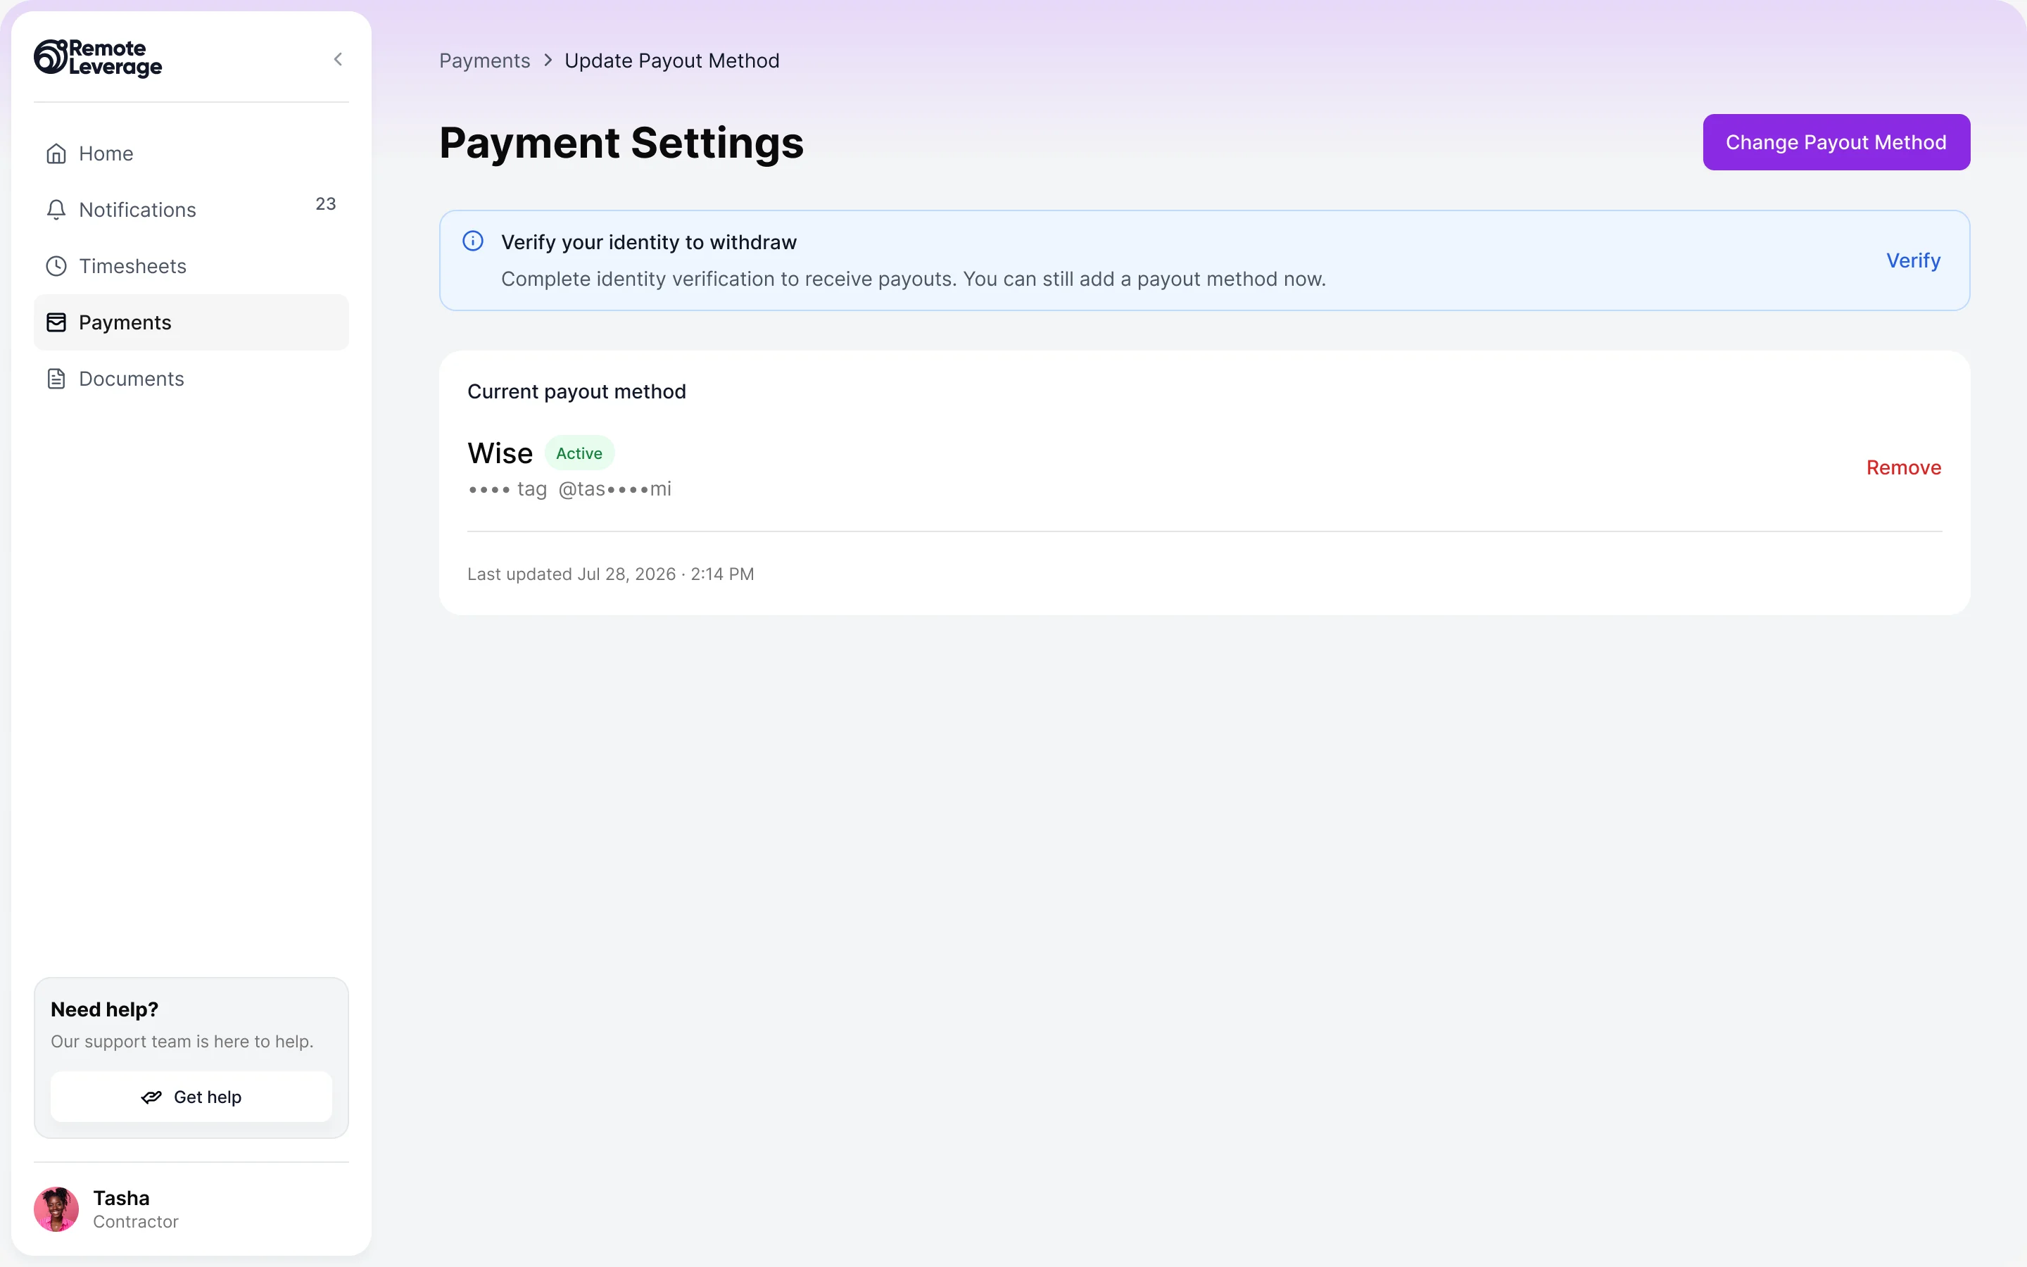Click the Get help button
This screenshot has width=2027, height=1267.
(191, 1097)
